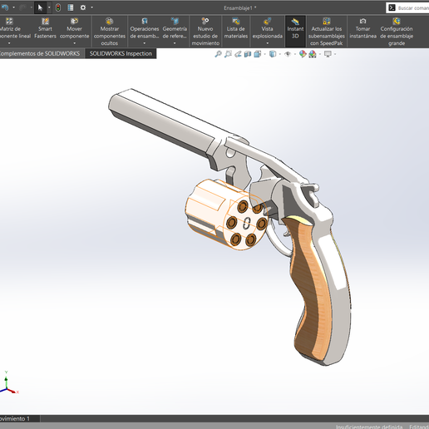The image size is (429, 429).
Task: Open Geometría de referencia tool
Action: (x=175, y=28)
